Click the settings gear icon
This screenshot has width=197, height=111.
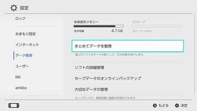click(14, 8)
